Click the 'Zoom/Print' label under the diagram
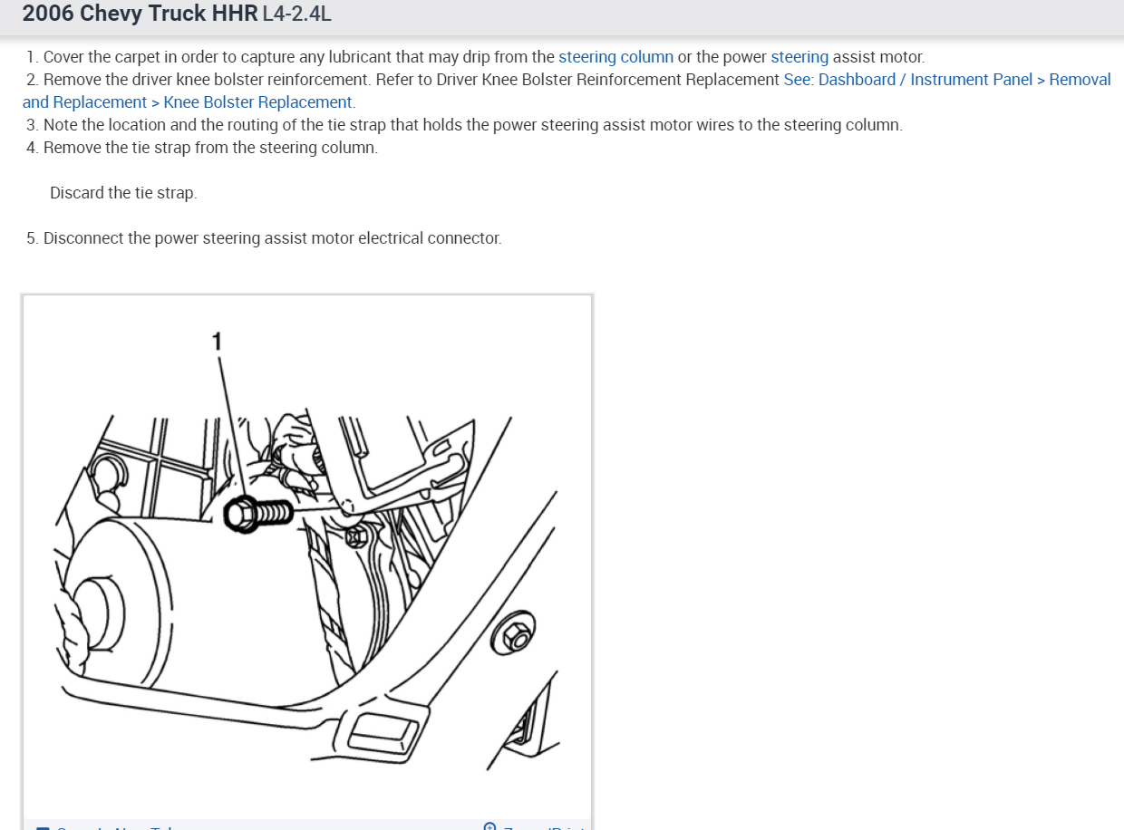The height and width of the screenshot is (830, 1124). (x=544, y=827)
